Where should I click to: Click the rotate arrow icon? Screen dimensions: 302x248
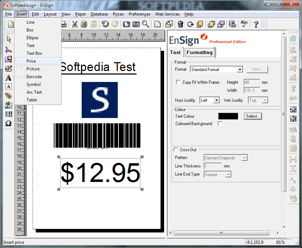pos(191,24)
